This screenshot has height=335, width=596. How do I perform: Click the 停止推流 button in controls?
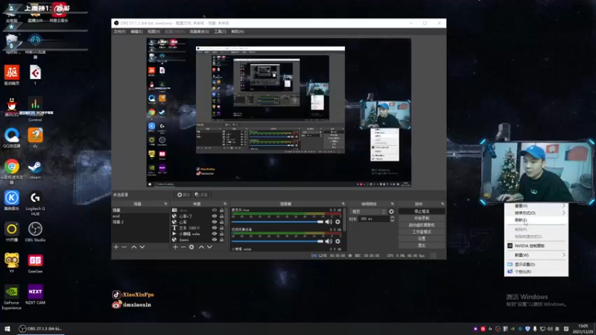click(422, 211)
